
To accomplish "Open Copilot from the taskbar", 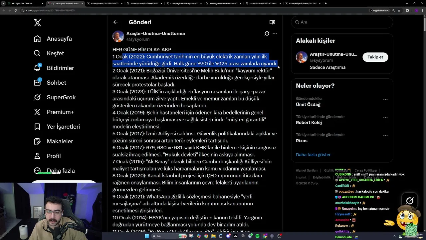I will click(x=199, y=236).
